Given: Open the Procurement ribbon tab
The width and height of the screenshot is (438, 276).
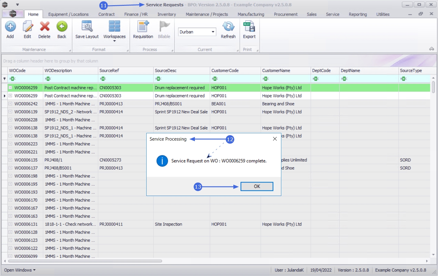Looking at the screenshot, I should [286, 14].
